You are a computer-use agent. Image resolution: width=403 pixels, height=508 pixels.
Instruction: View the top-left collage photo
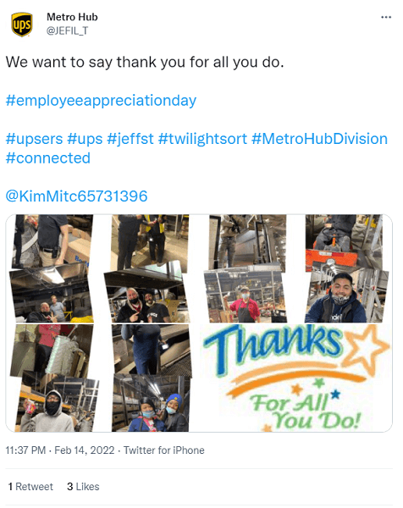(51, 268)
